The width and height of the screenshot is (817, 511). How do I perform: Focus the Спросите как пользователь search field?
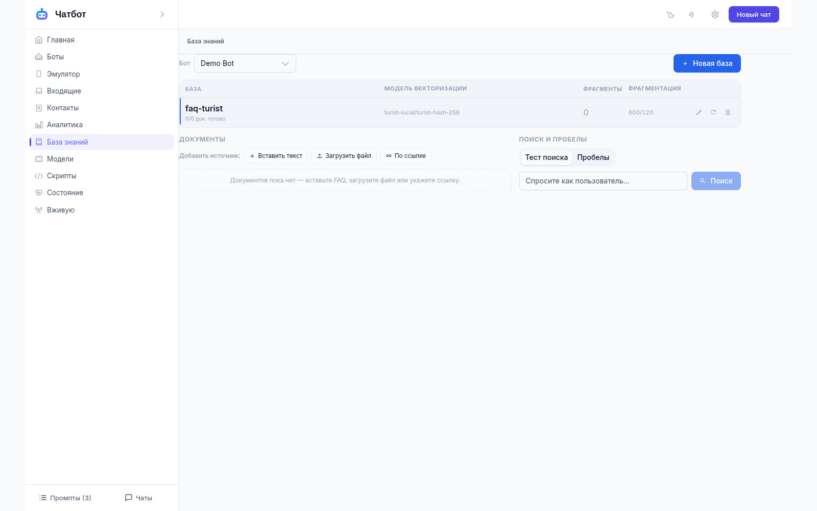[x=603, y=181]
